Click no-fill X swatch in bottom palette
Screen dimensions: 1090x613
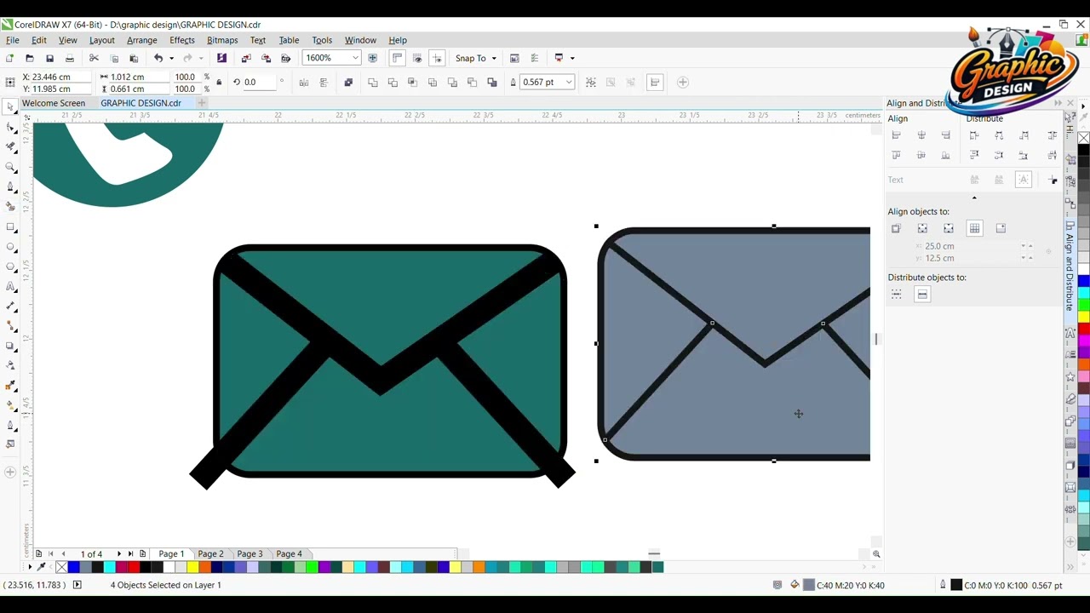click(x=61, y=567)
